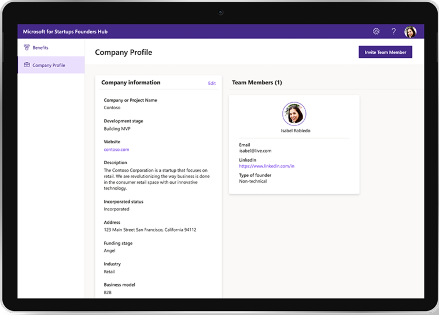The height and width of the screenshot is (315, 439).
Task: Select Company Profile in the sidebar
Action: (x=51, y=65)
